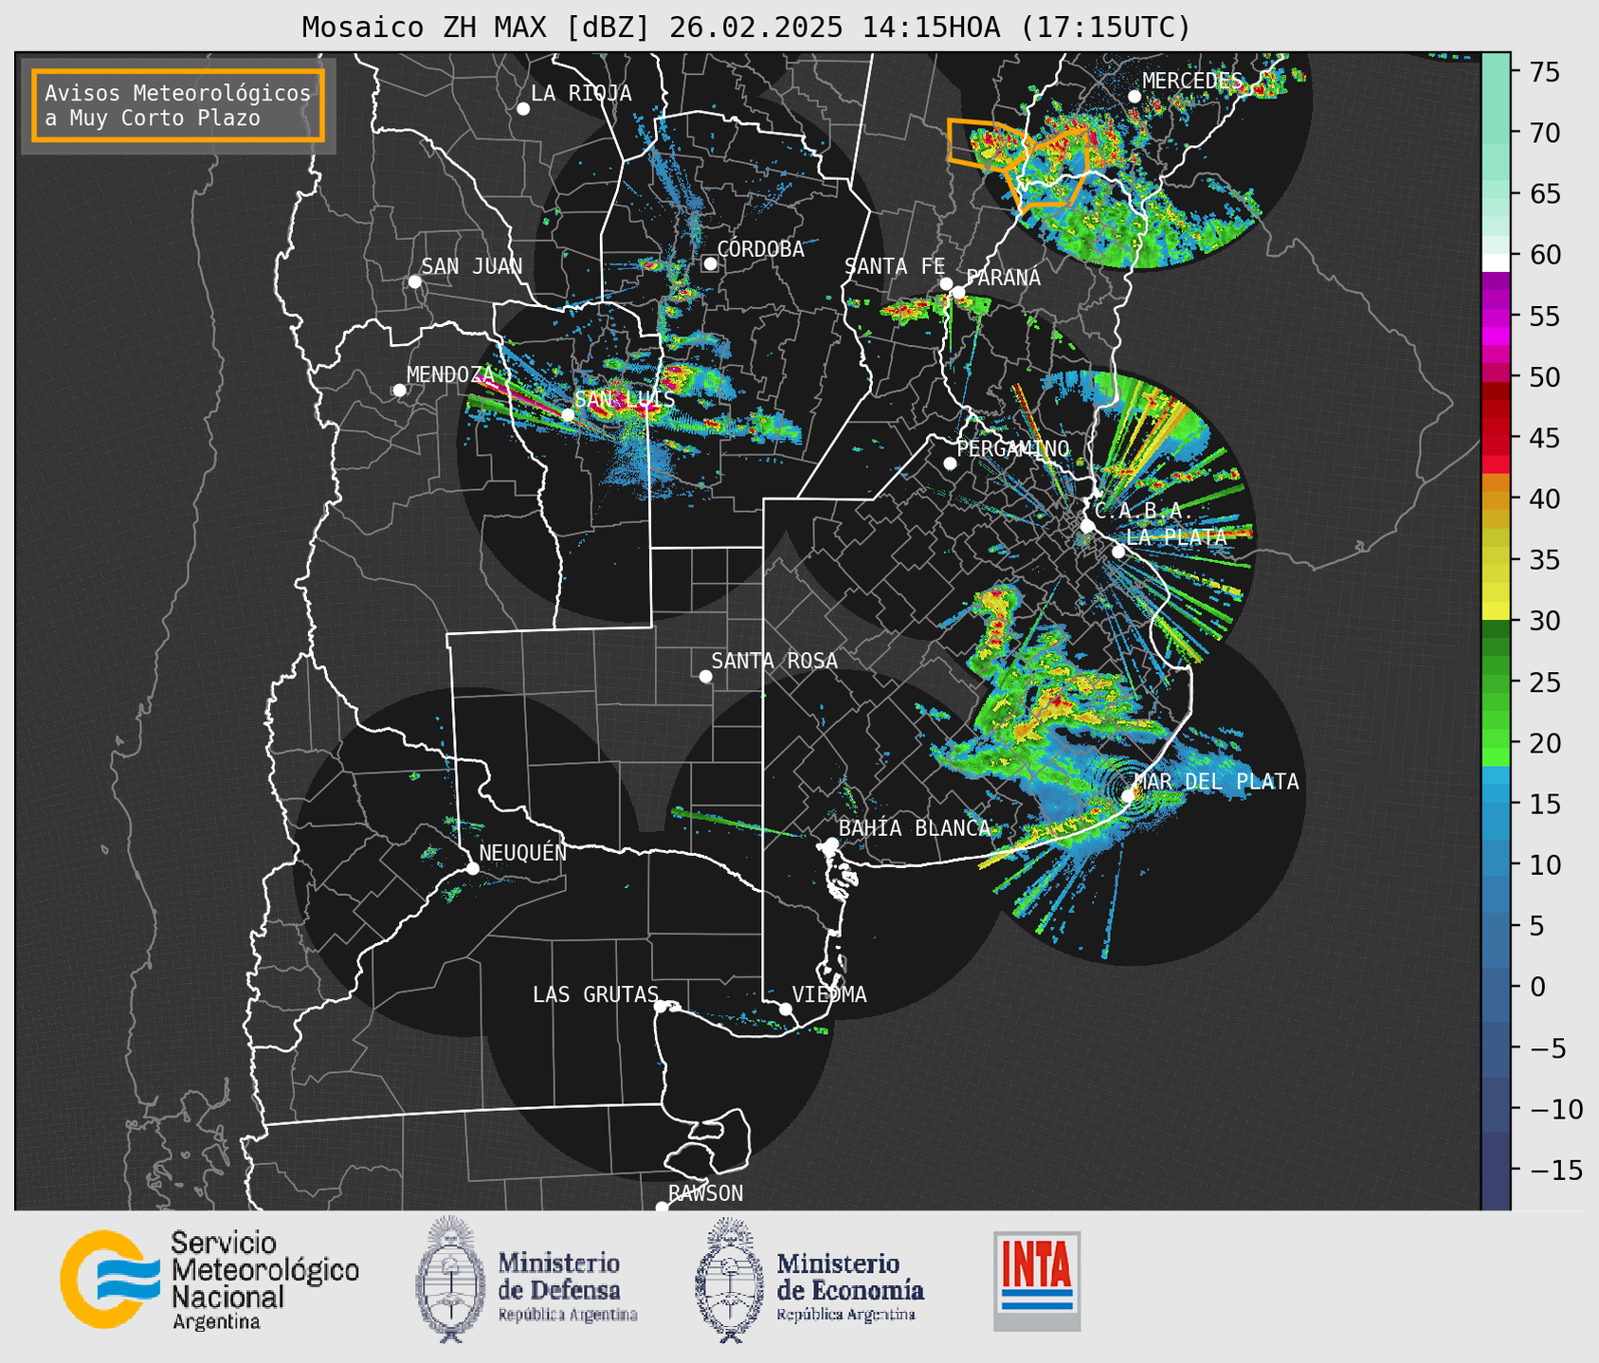Click the LA PLATA city marker dot

[x=1118, y=552]
